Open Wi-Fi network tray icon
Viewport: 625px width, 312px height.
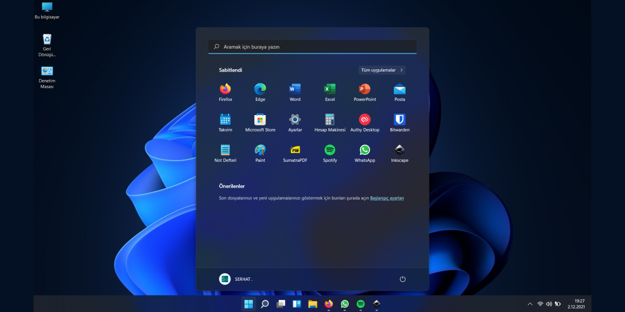[540, 304]
